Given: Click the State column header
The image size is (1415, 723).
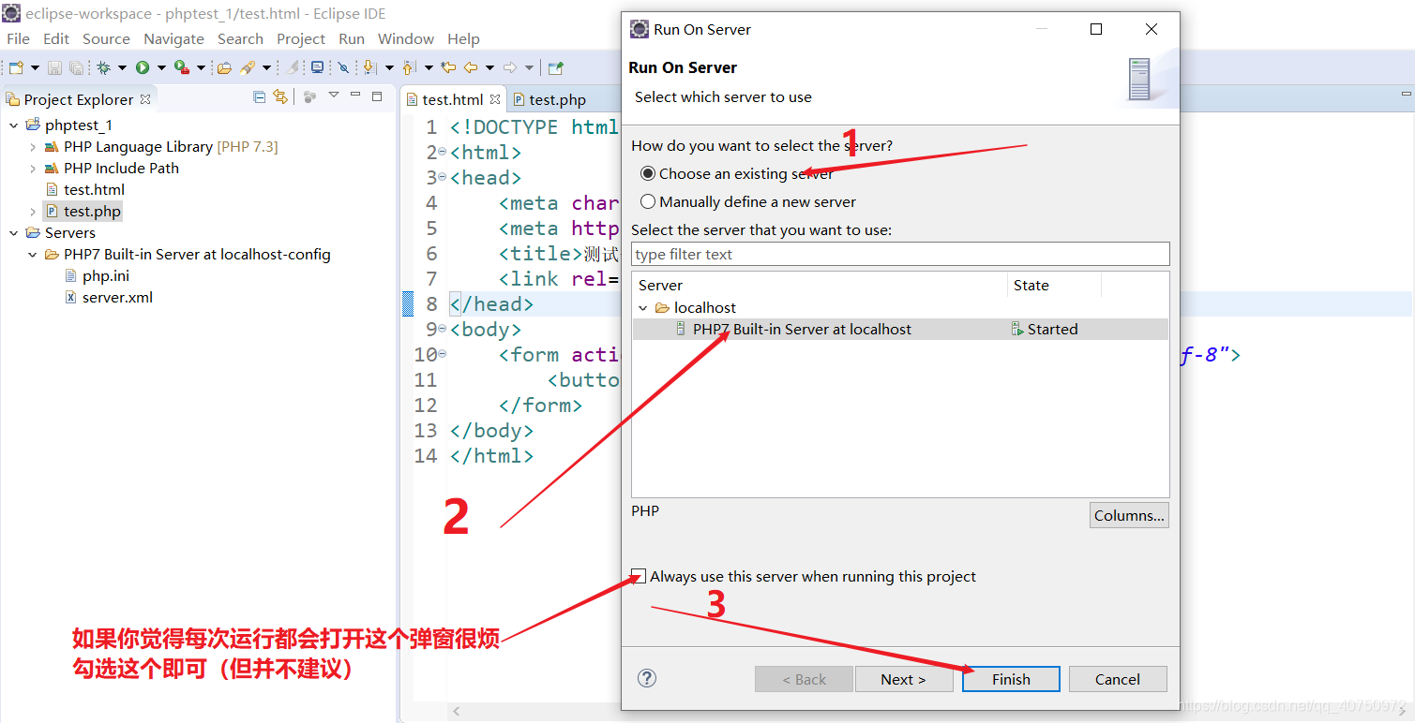Looking at the screenshot, I should (1054, 285).
